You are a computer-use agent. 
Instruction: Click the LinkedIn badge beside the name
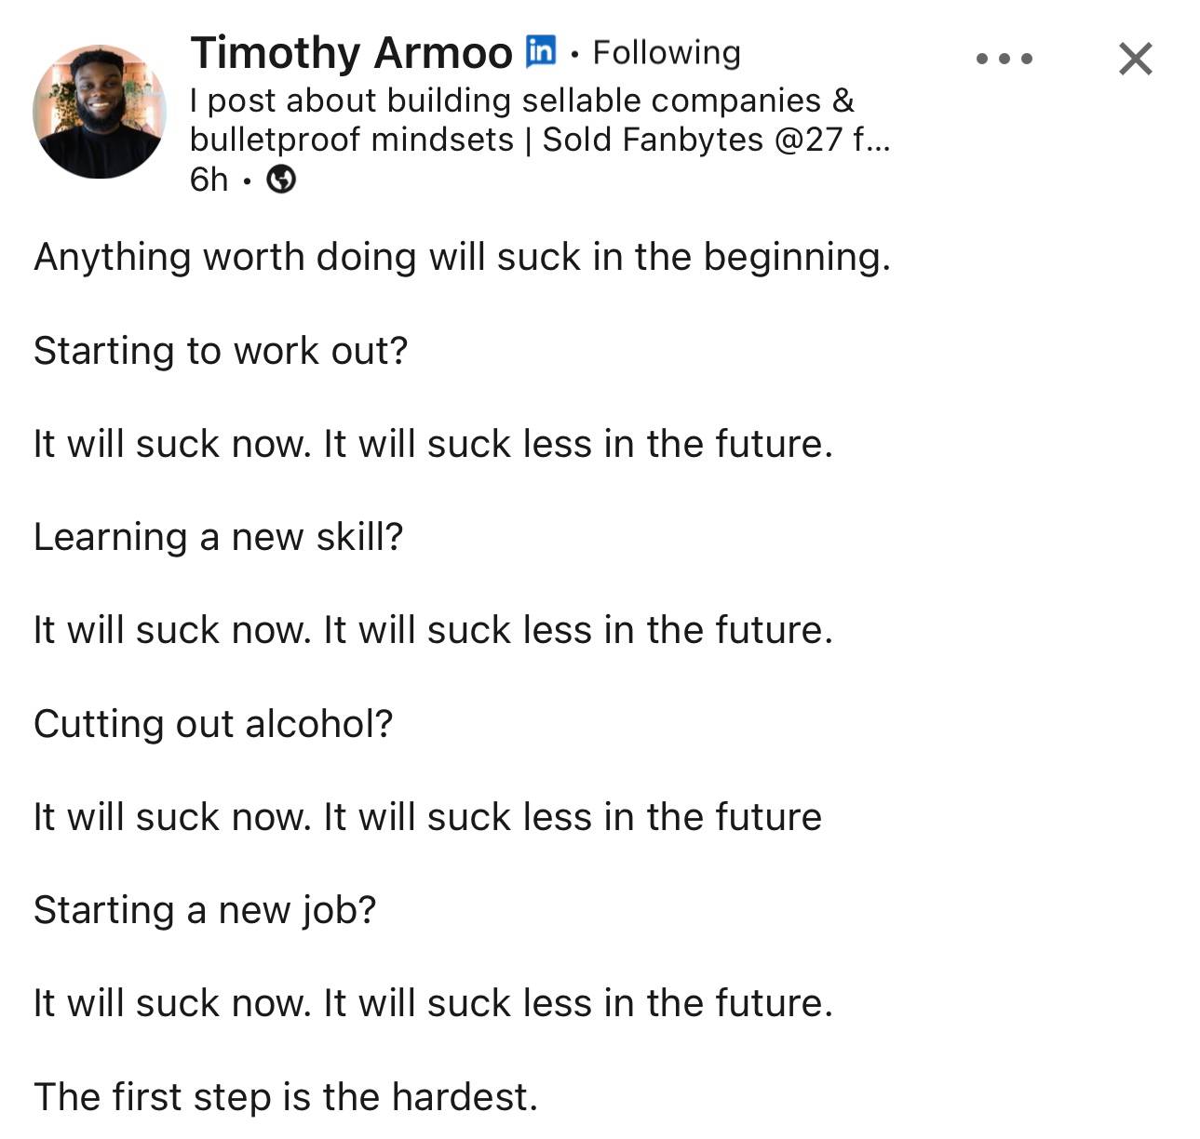click(x=541, y=50)
